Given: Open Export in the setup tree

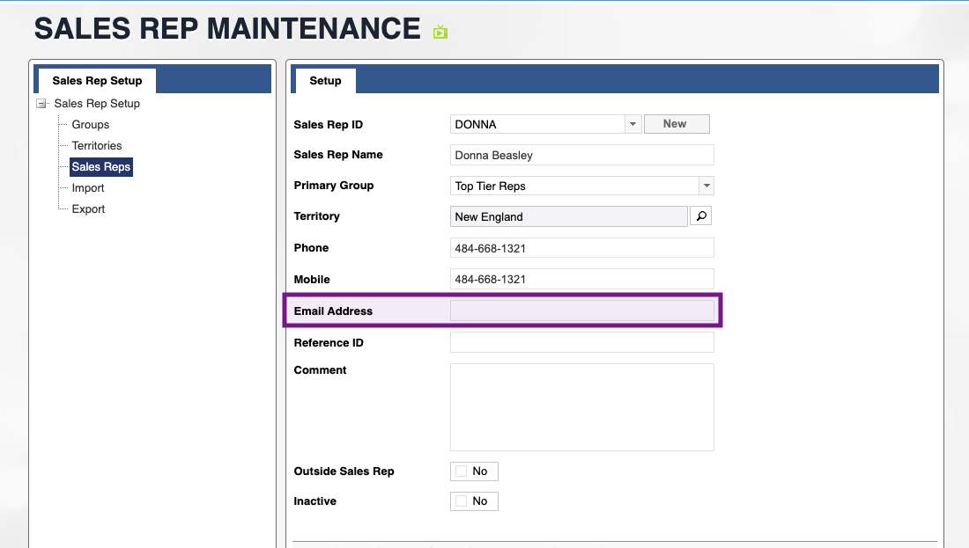Looking at the screenshot, I should coord(88,209).
